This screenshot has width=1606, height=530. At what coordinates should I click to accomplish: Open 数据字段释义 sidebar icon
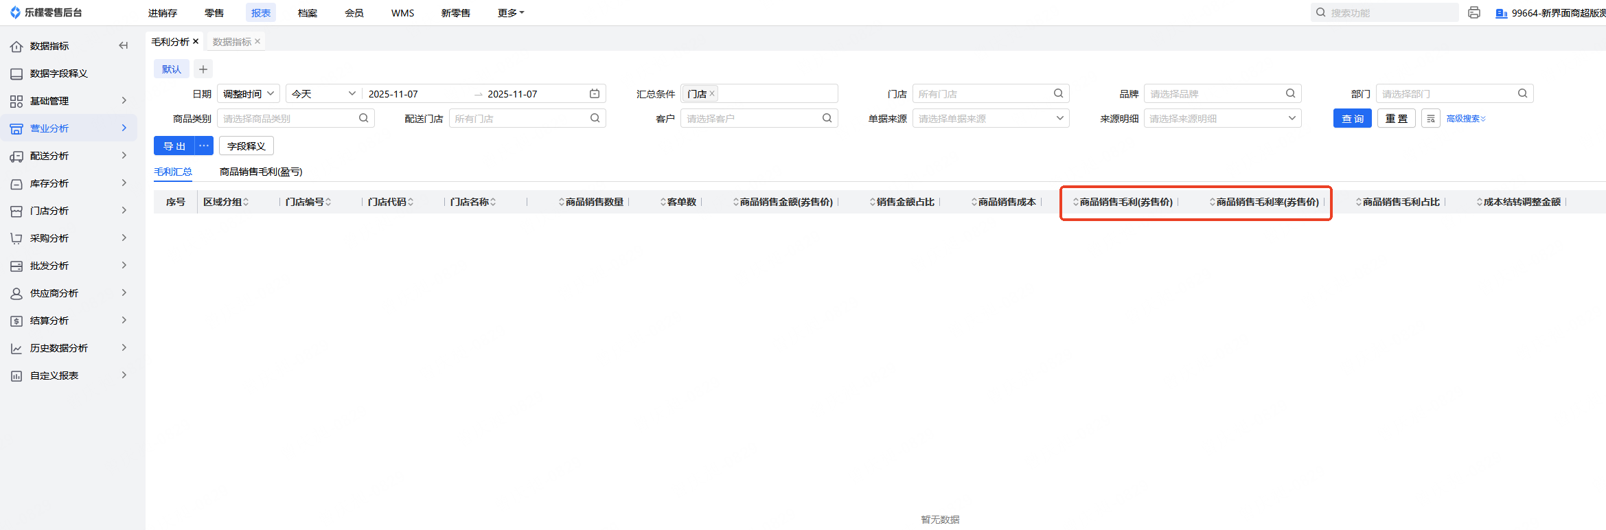pos(16,73)
